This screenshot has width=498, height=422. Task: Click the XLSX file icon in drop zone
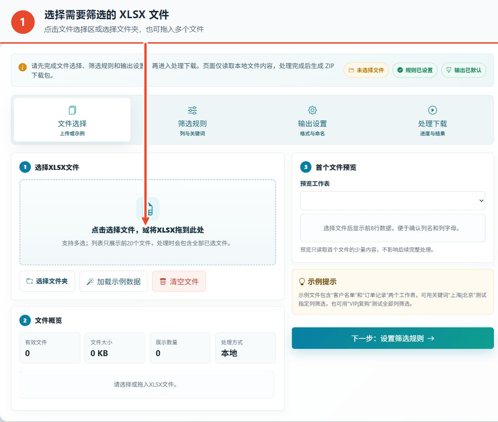click(148, 209)
